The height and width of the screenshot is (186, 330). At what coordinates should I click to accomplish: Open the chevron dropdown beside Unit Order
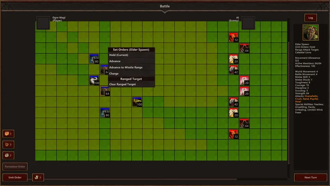point(38,178)
